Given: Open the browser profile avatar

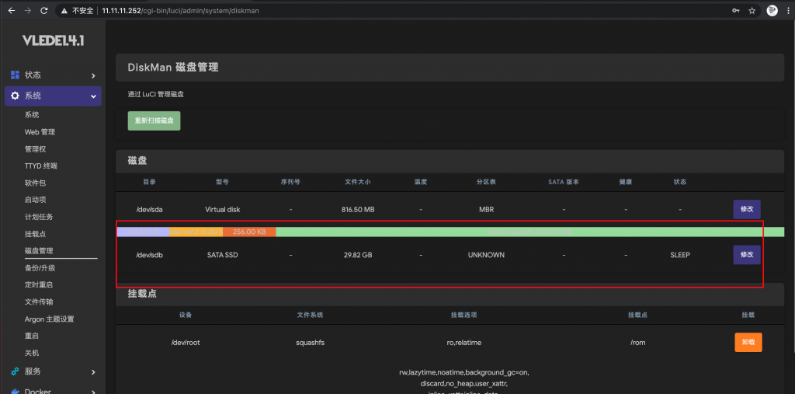Looking at the screenshot, I should coord(772,11).
